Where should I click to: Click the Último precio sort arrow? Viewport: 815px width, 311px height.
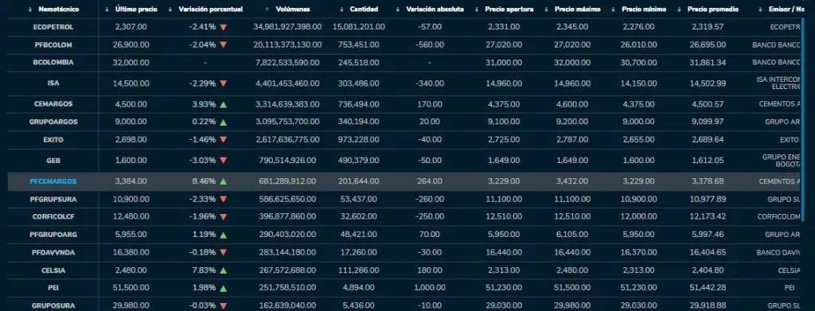point(107,10)
